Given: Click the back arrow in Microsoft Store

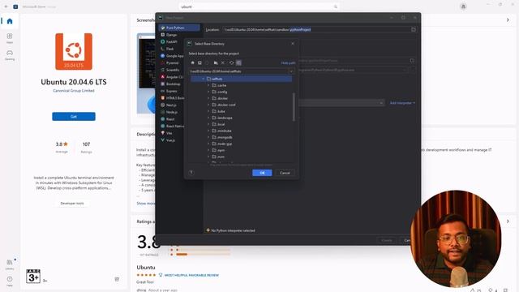Looking at the screenshot, I should pos(6,6).
